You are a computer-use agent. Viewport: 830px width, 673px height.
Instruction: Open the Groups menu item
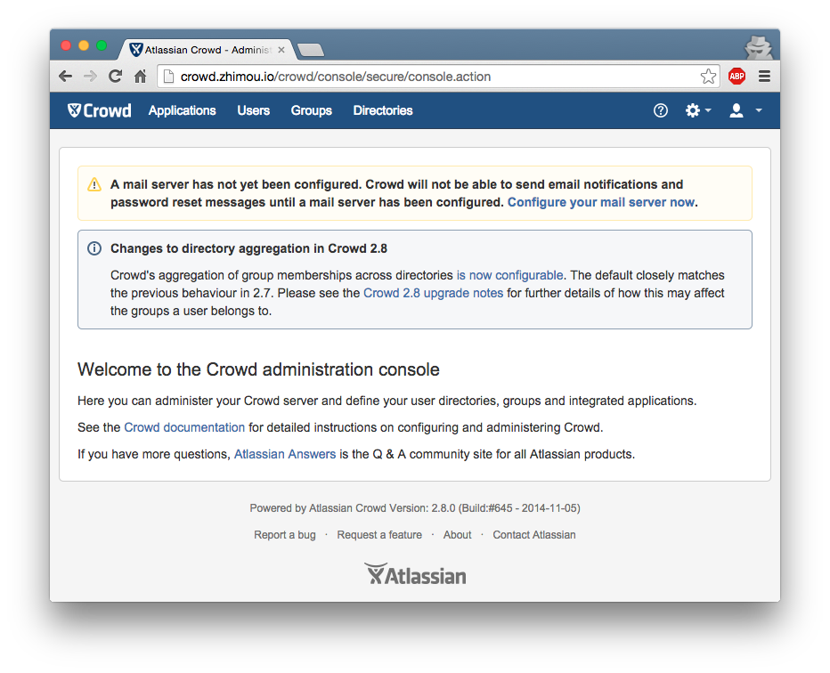[x=312, y=110]
